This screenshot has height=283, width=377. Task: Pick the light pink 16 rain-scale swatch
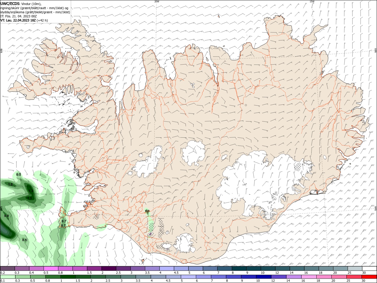tap(309, 277)
